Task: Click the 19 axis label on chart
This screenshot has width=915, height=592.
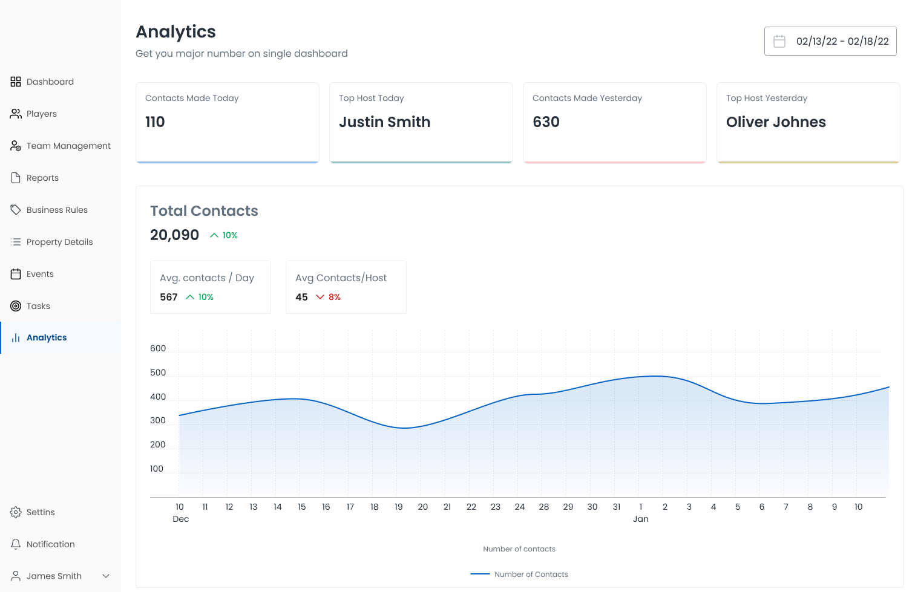Action: coord(399,507)
